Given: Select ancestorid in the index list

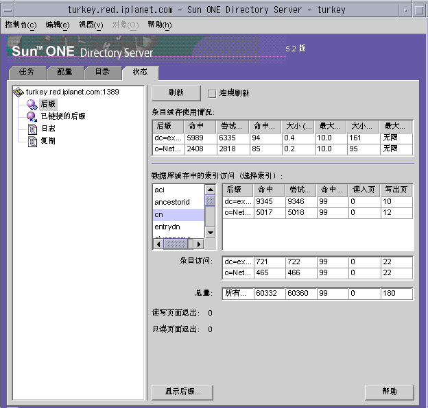Looking at the screenshot, I should coord(178,203).
